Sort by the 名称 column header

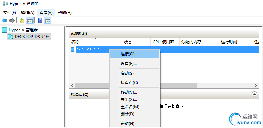pos(96,42)
